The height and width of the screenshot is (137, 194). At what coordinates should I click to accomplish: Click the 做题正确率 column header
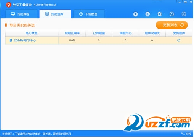72,33
